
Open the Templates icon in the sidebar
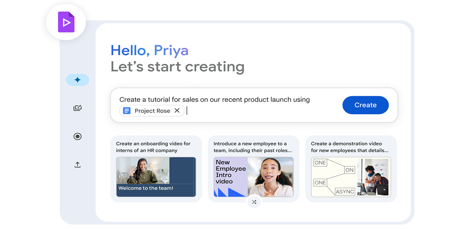pos(77,108)
